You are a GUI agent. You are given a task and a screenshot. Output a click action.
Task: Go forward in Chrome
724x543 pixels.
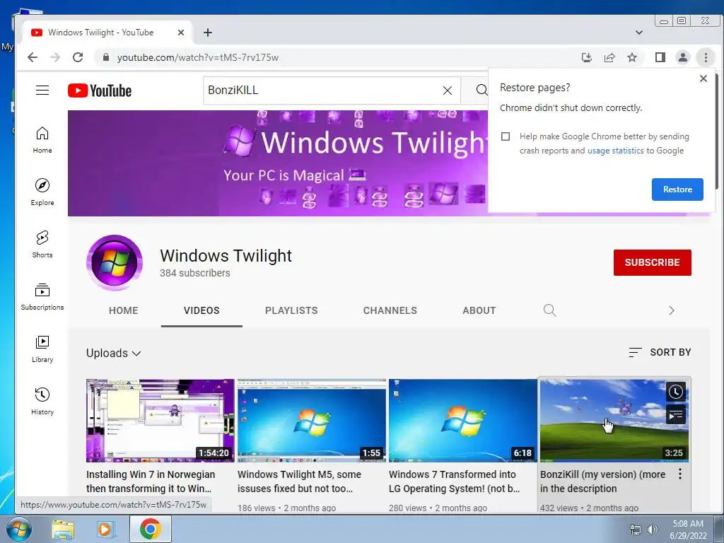point(55,57)
